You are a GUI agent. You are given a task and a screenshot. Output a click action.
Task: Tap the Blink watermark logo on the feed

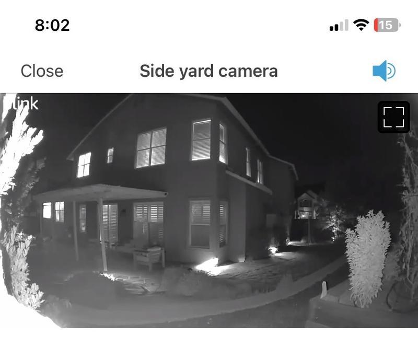point(25,103)
